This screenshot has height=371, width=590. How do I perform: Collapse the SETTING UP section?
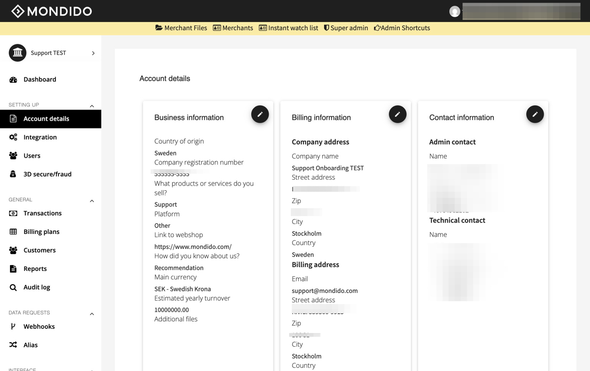(92, 106)
